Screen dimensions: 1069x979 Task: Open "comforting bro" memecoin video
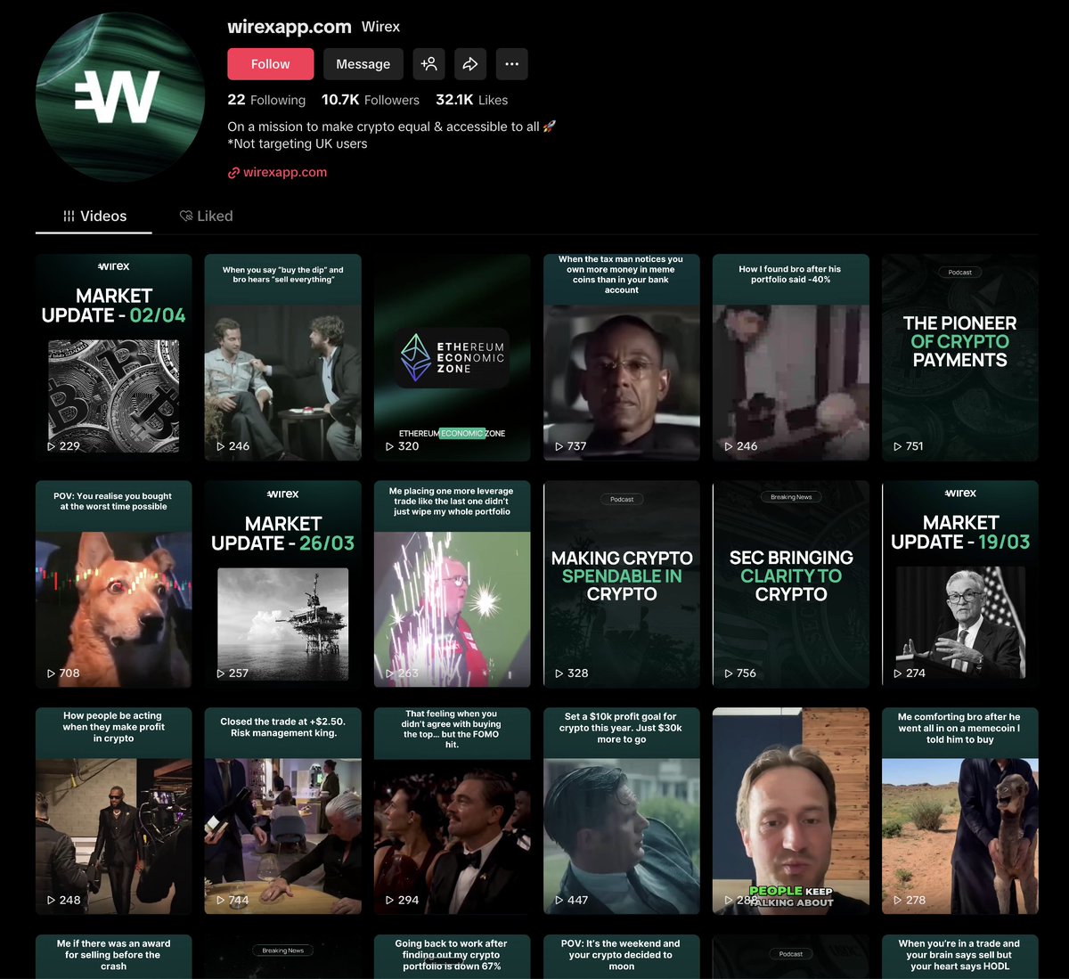[x=960, y=811]
